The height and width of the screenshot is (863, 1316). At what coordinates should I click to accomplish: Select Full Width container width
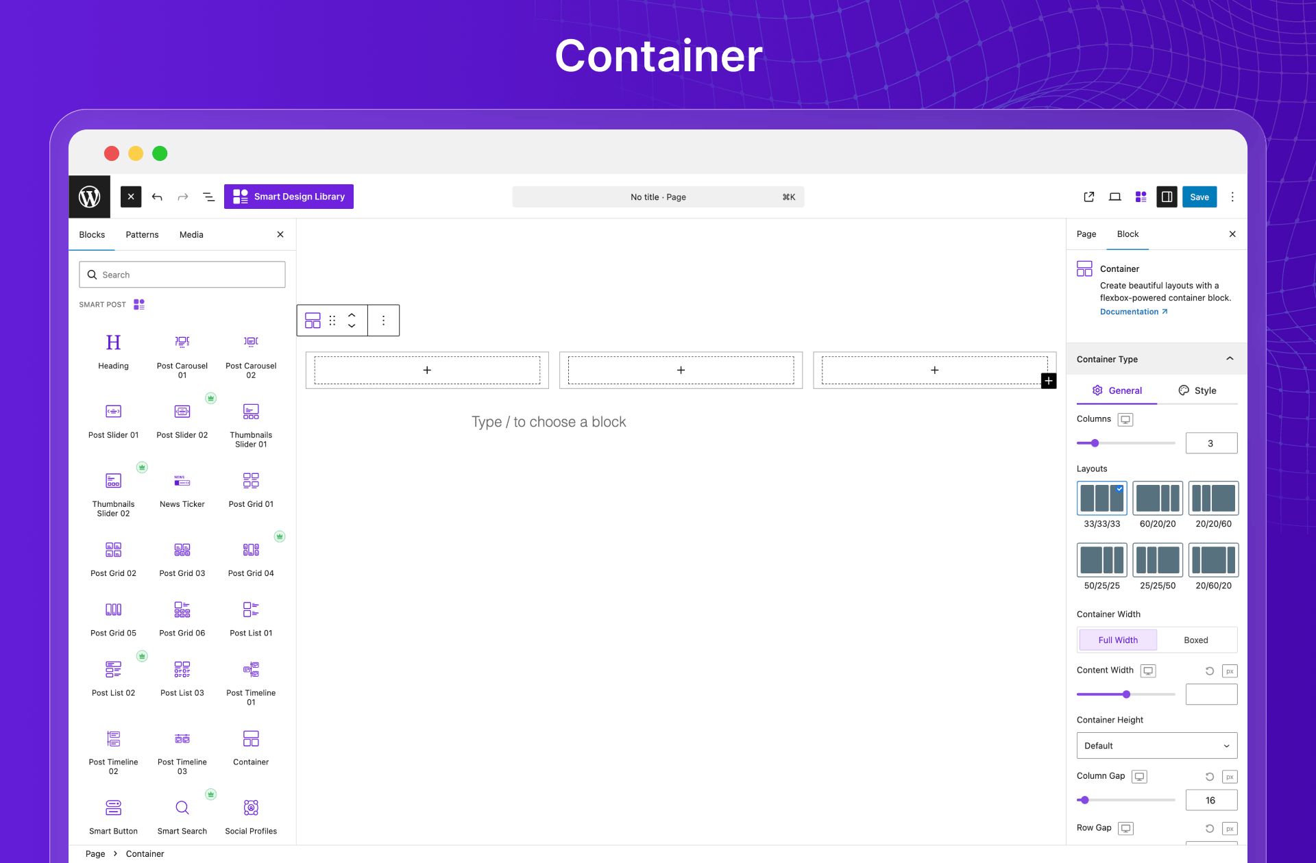pyautogui.click(x=1117, y=640)
